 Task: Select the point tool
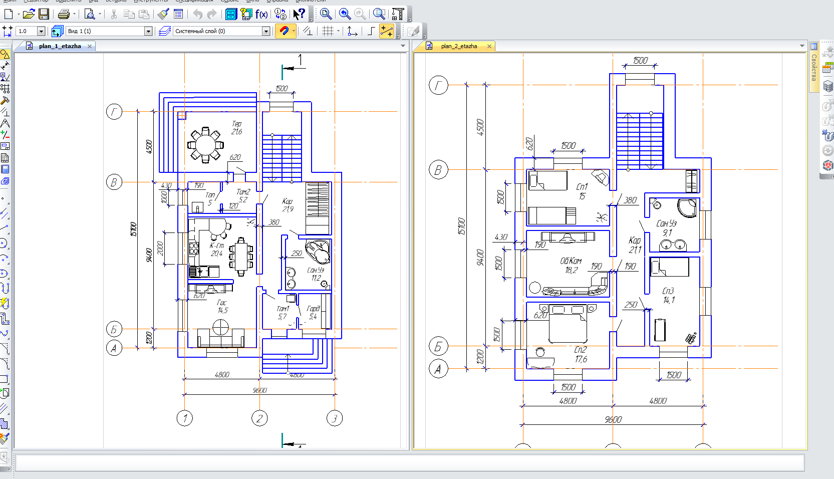point(4,199)
